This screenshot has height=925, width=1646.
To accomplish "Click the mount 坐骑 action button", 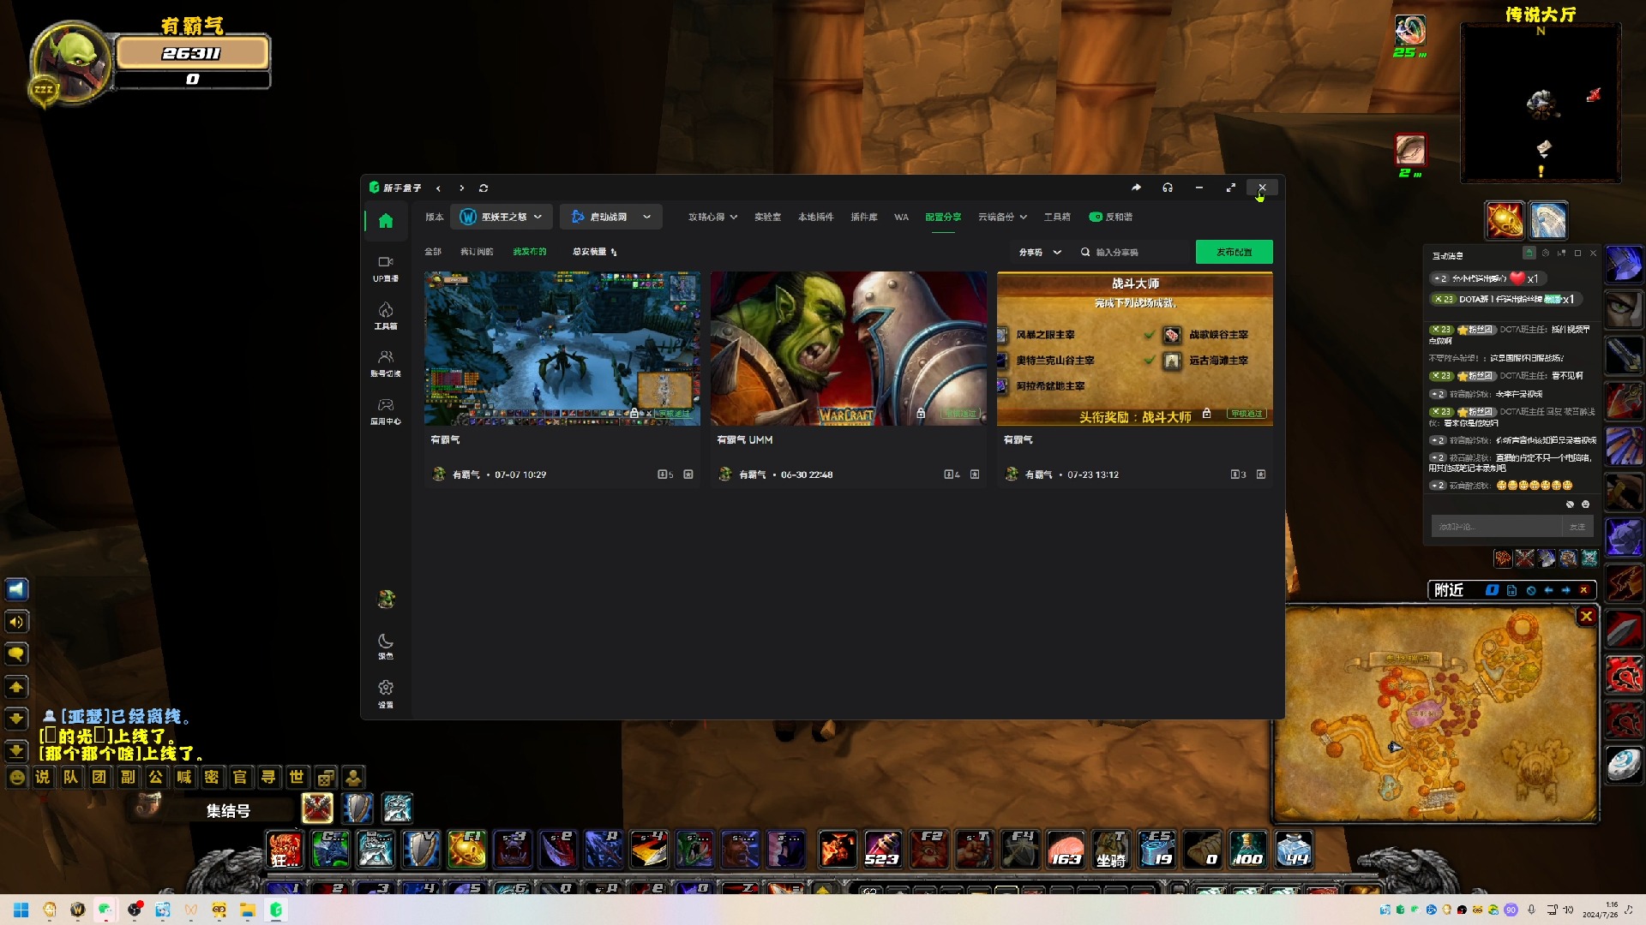I will (1111, 849).
